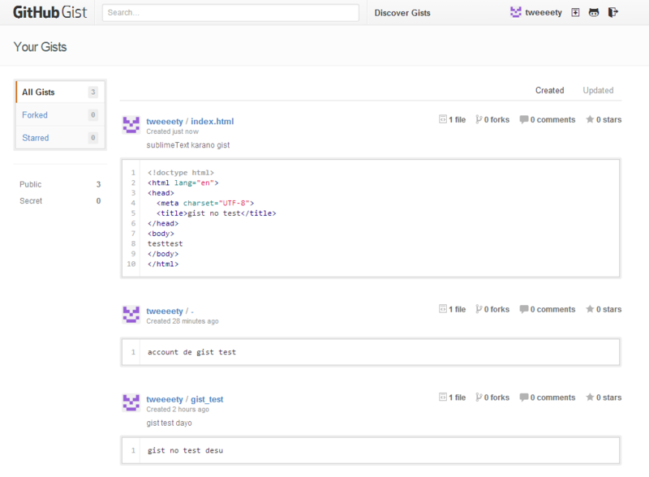Click code line 'testtest'

165,243
